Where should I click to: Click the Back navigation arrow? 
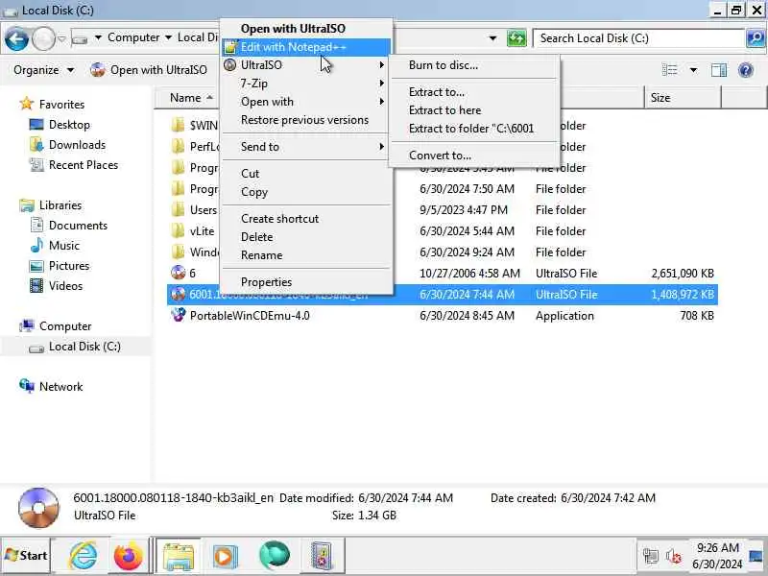[x=16, y=38]
